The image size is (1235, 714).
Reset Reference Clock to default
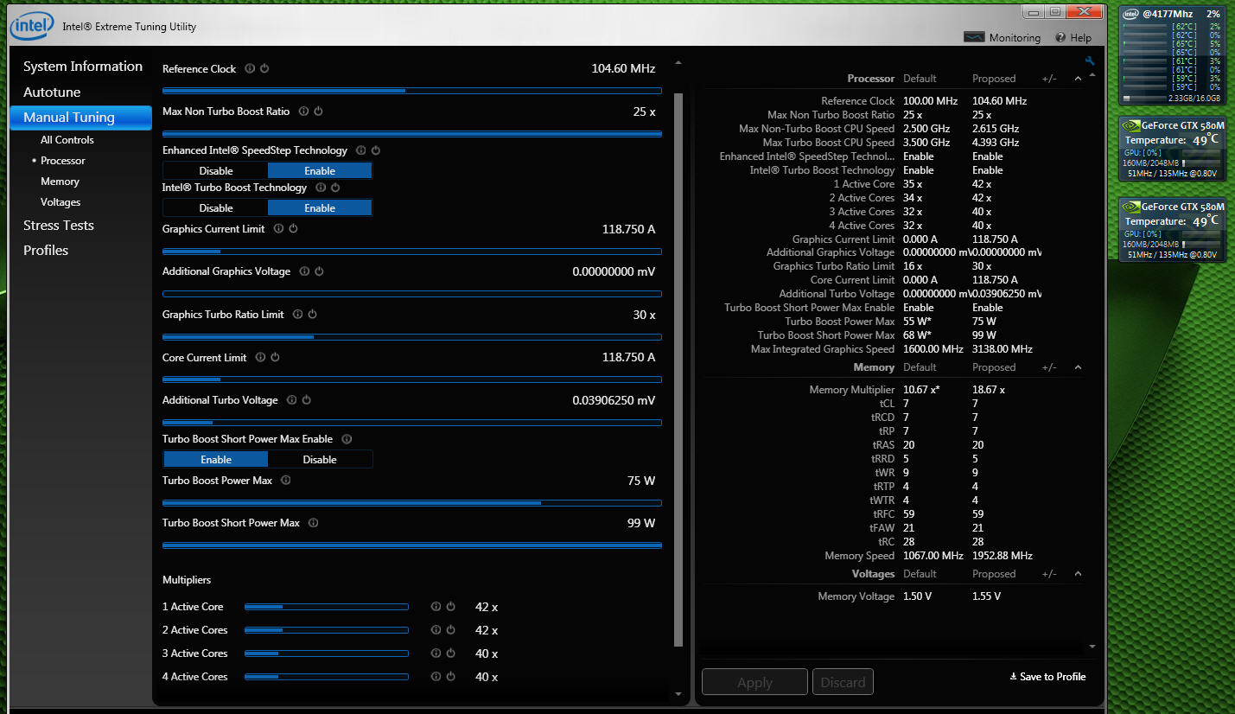(x=264, y=68)
